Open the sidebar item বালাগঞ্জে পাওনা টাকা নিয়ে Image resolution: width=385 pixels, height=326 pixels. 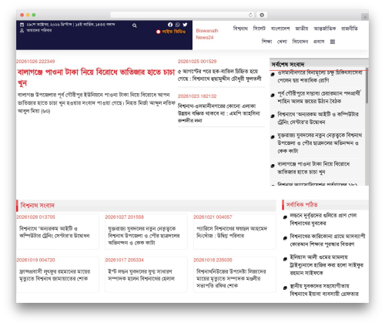tap(313, 168)
